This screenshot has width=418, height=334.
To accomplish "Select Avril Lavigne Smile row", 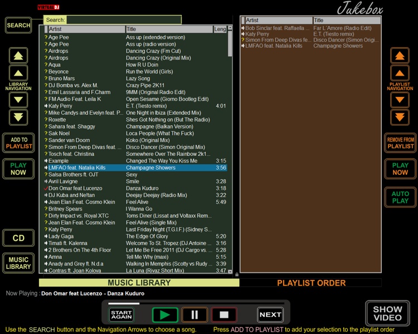I will (135, 181).
